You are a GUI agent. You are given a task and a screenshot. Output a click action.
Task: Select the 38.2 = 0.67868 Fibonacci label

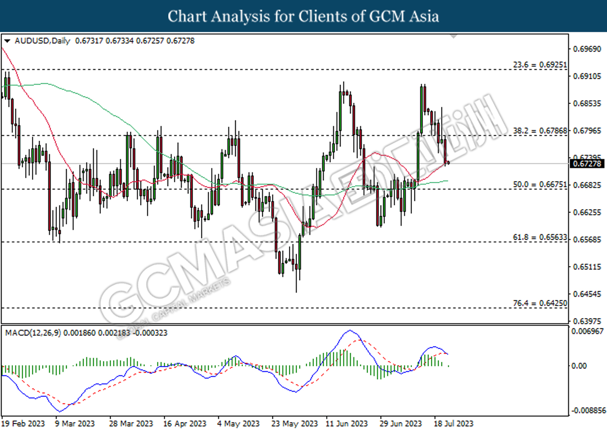[540, 131]
